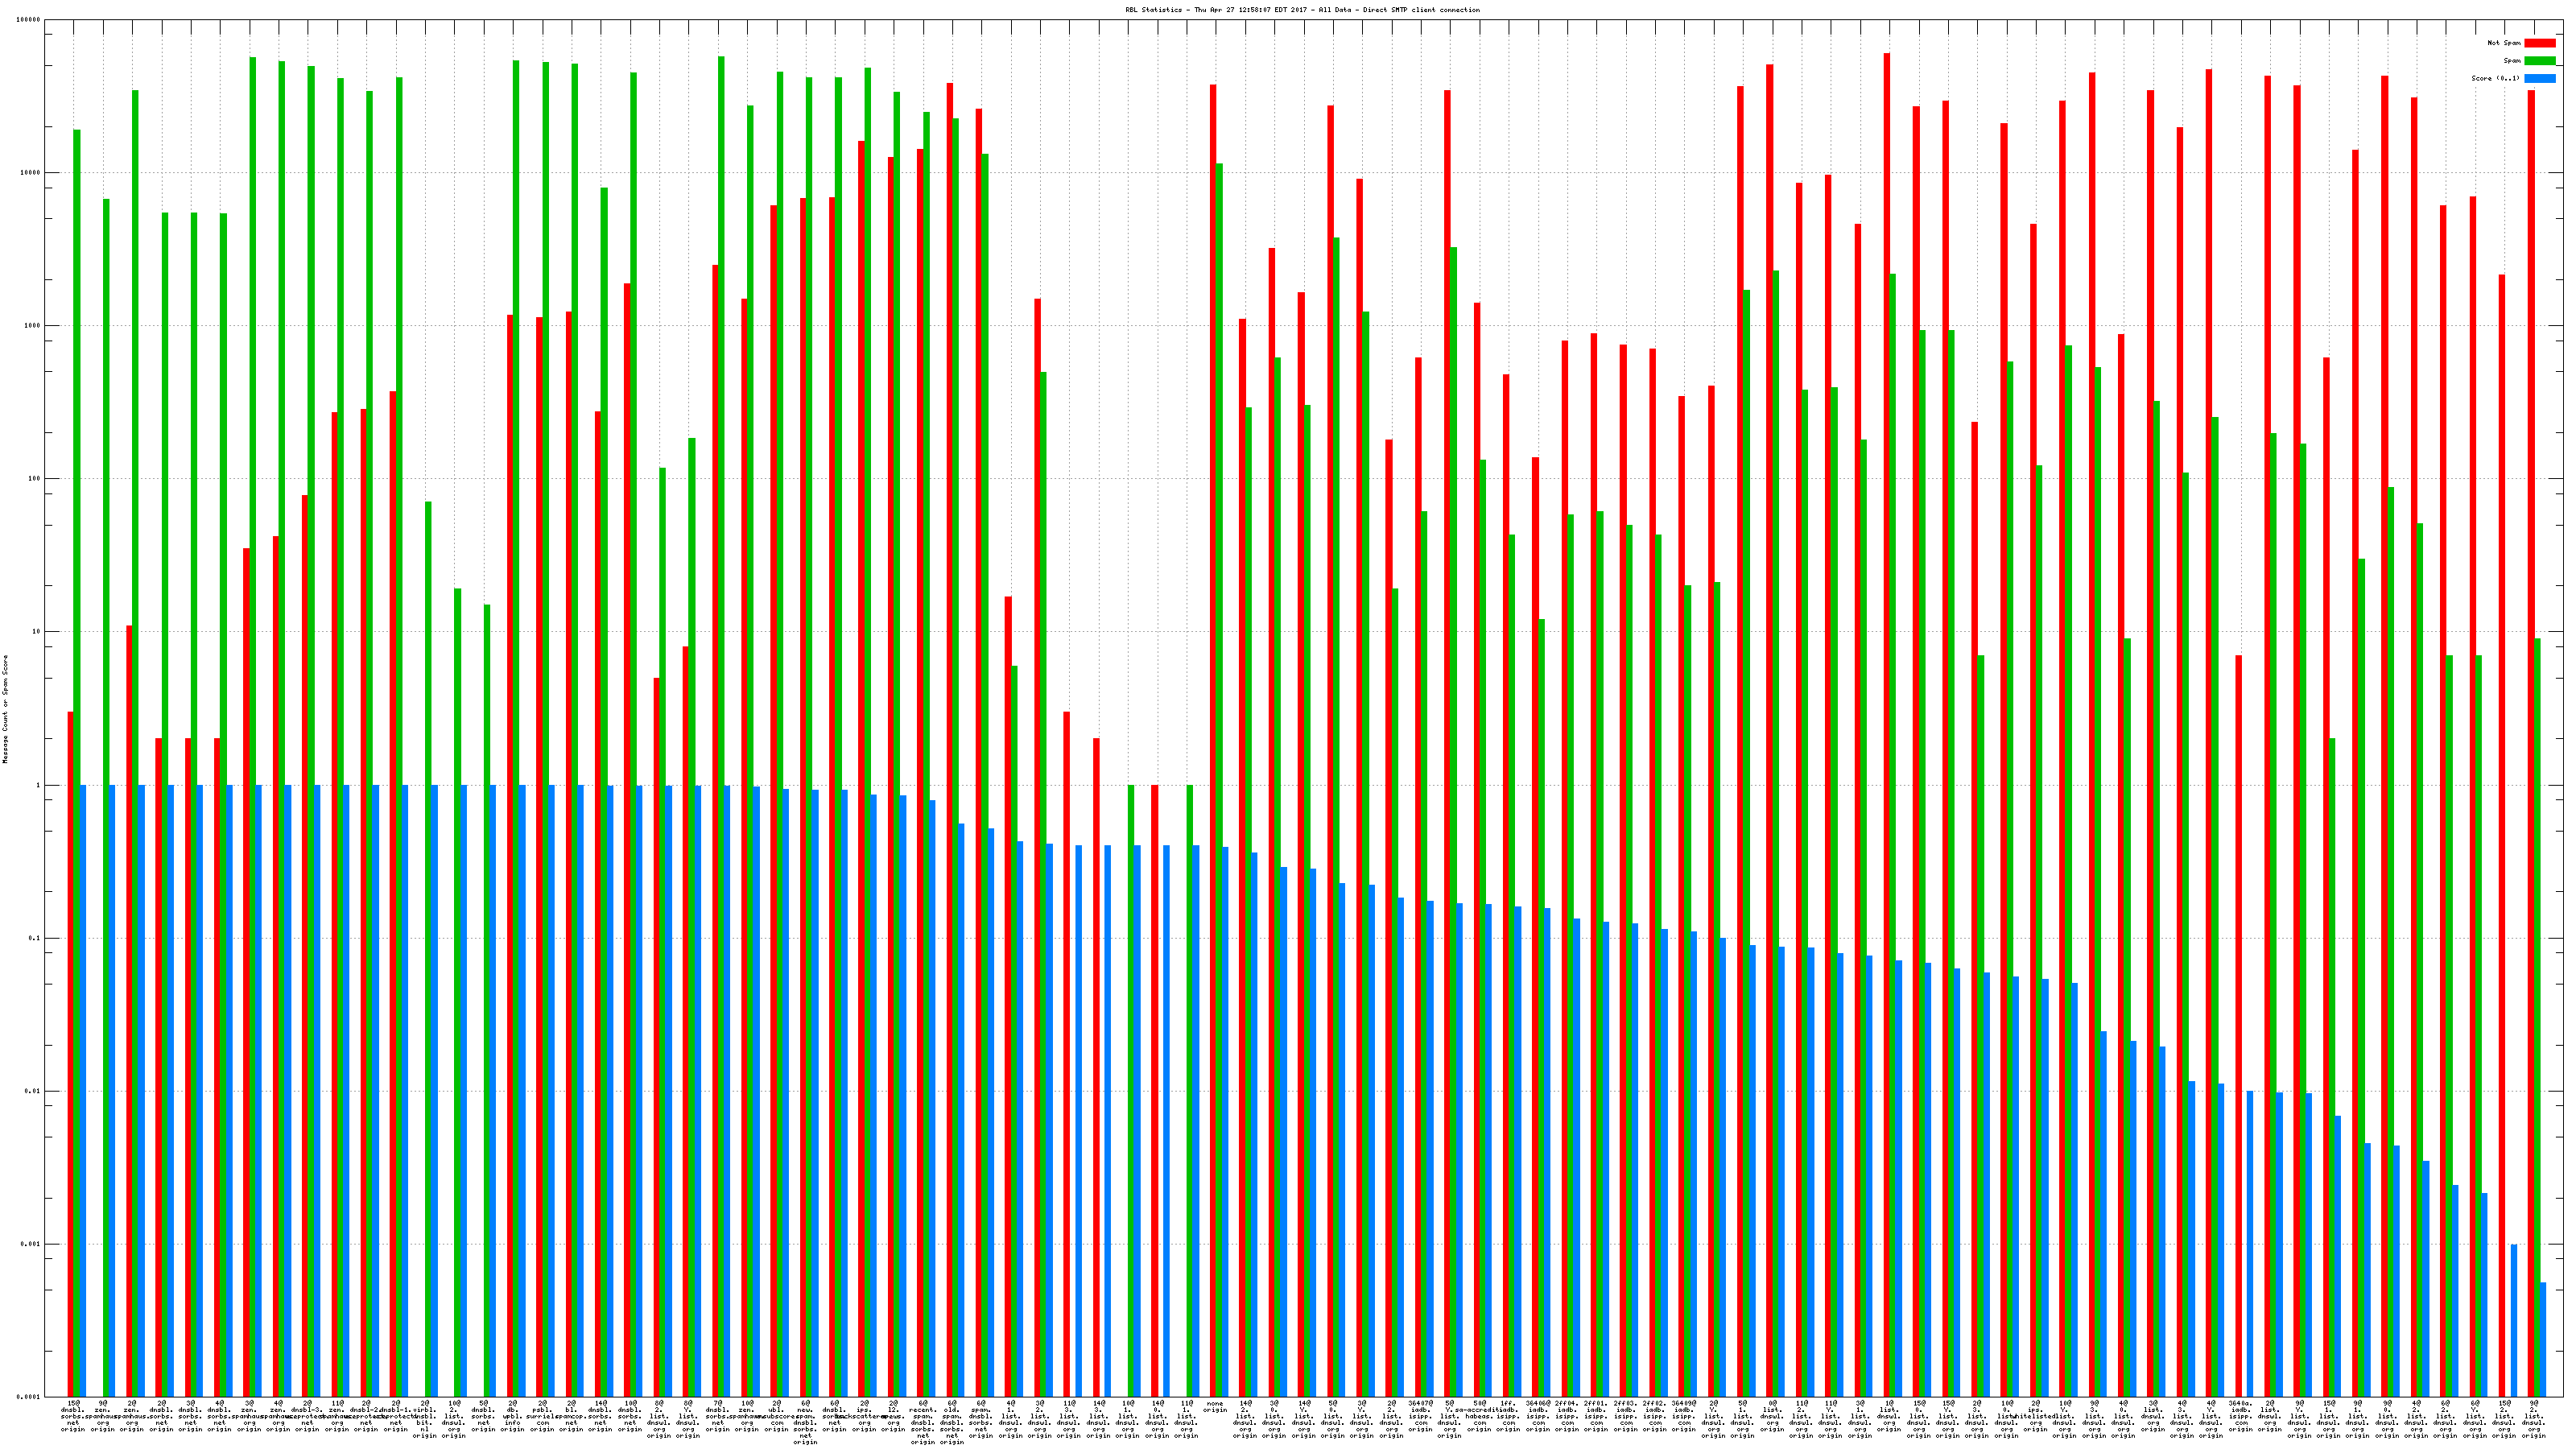Click the 0.1 y-axis tick label
Viewport: 2576px width, 1449px height.
coord(35,939)
